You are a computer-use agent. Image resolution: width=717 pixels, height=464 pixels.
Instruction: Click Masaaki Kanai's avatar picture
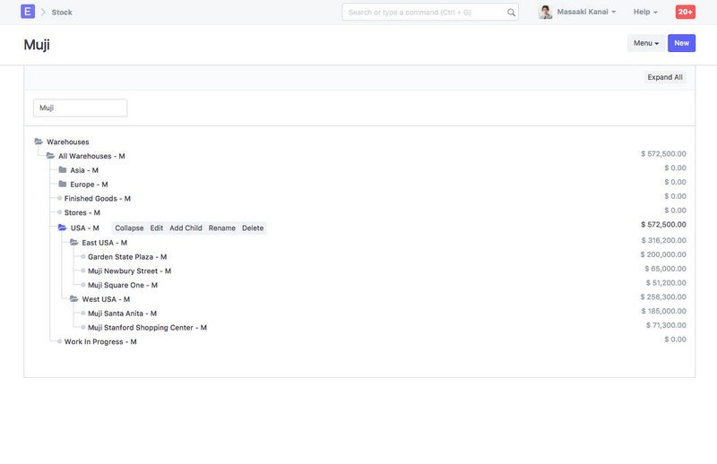tap(546, 12)
